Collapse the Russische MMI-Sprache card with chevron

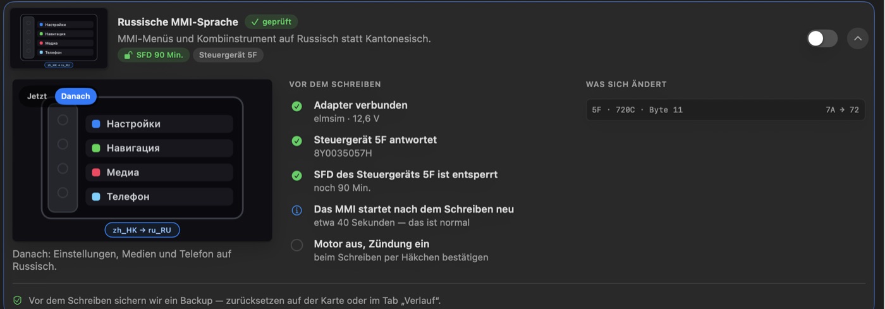pyautogui.click(x=857, y=39)
